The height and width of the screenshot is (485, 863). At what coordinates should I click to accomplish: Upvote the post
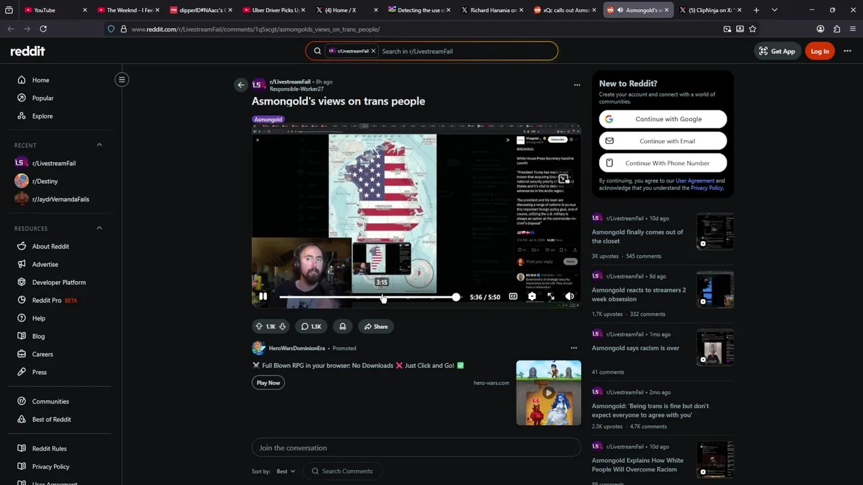(x=259, y=327)
